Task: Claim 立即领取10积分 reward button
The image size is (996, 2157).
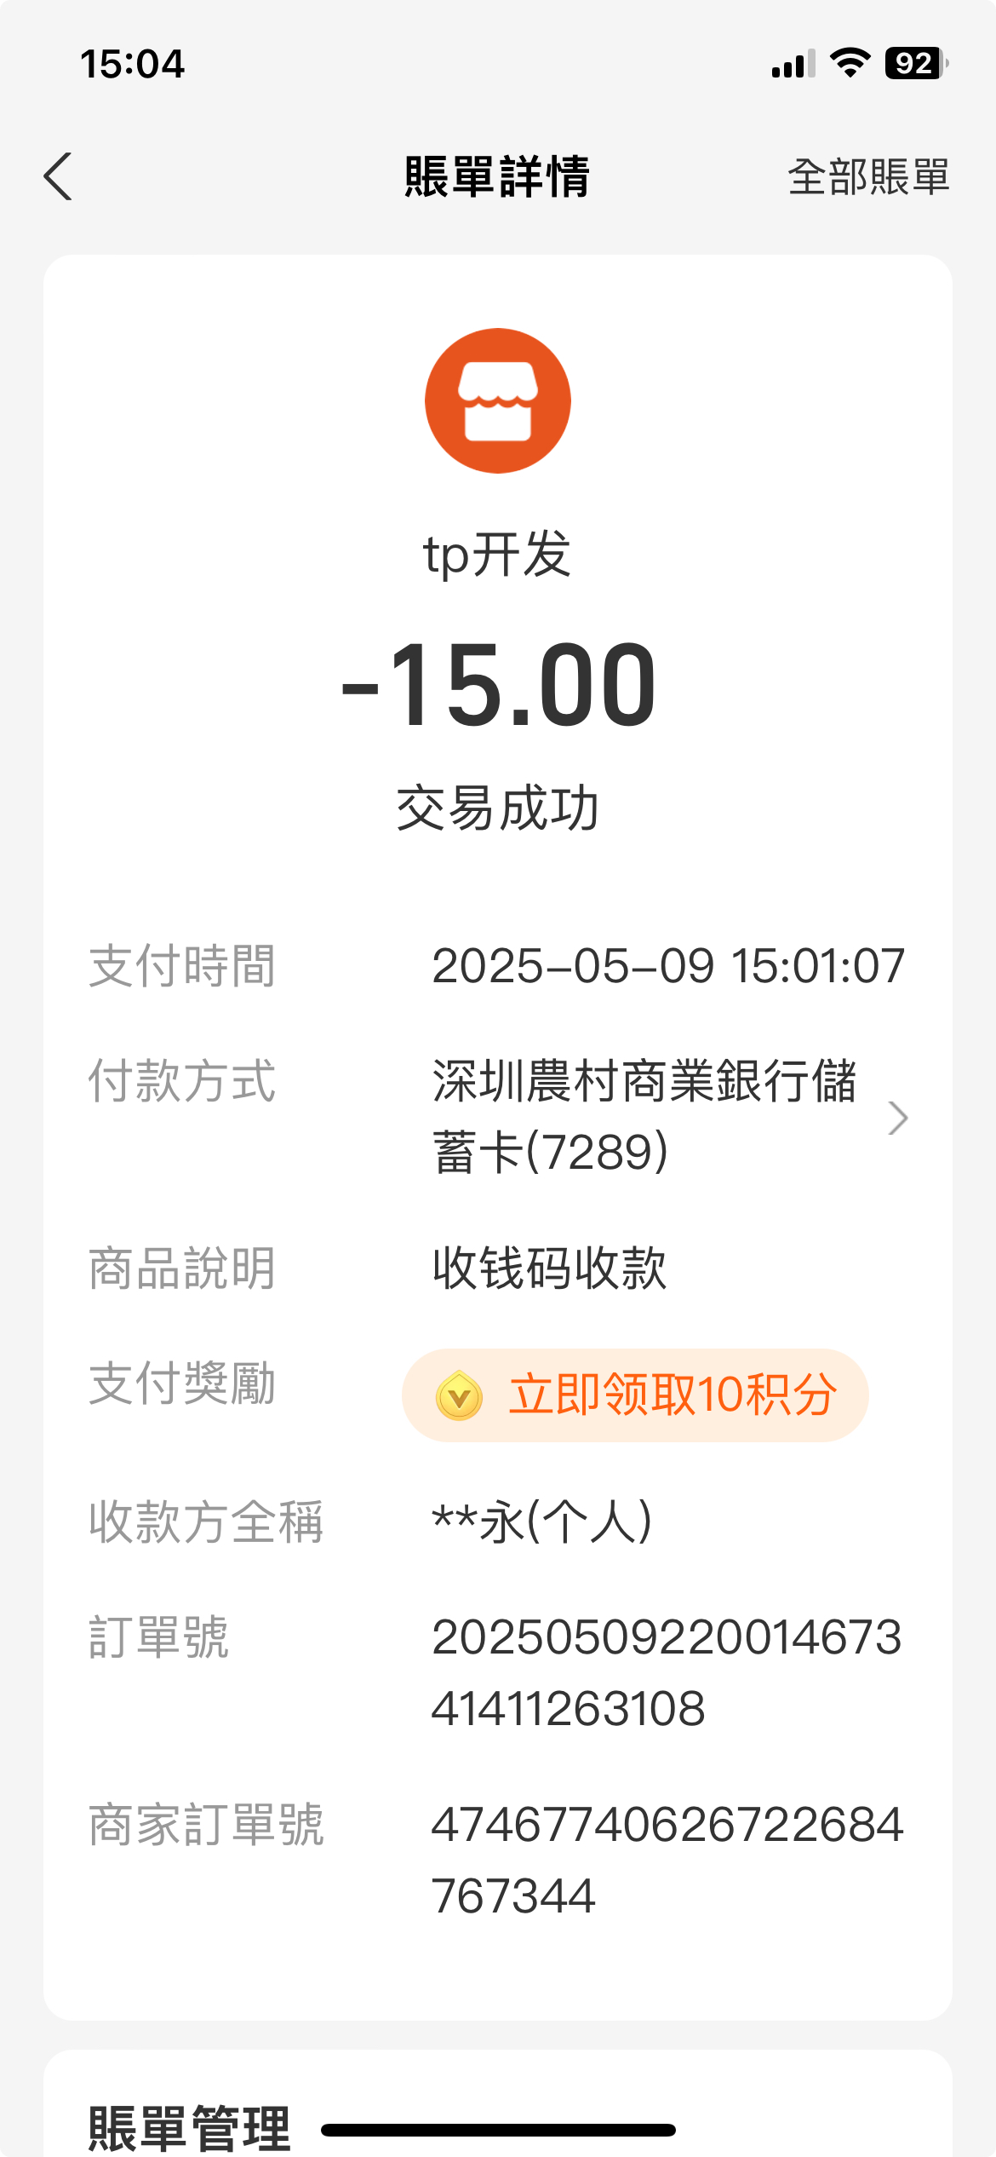Action: (635, 1395)
